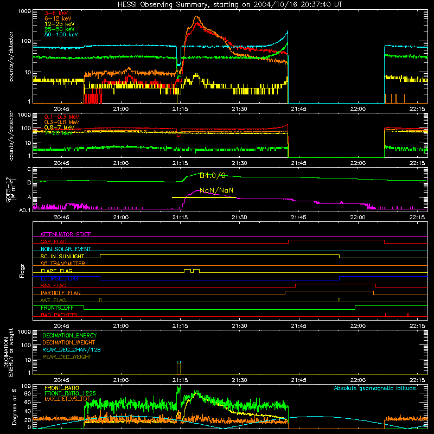Image resolution: width=434 pixels, height=434 pixels.
Task: Select the 12-25 keV legend label
Action: click(x=60, y=24)
